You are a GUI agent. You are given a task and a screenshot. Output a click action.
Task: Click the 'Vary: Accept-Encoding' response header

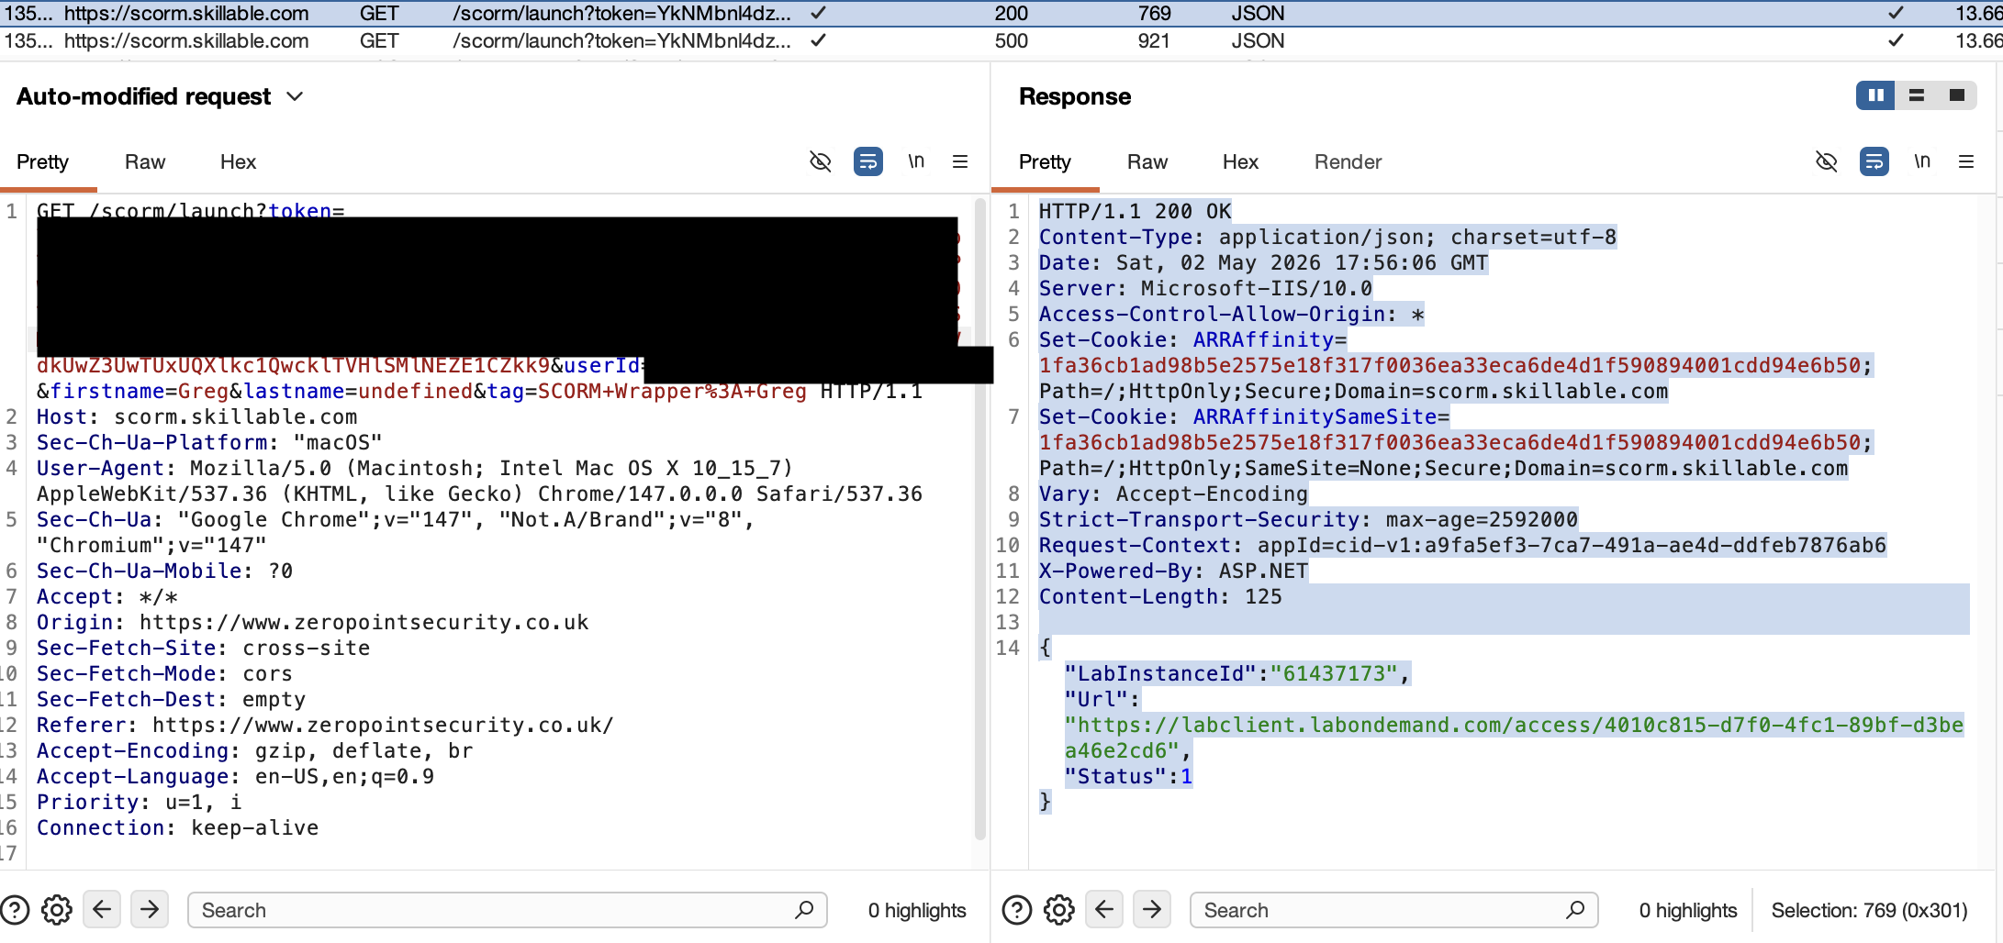1173,494
